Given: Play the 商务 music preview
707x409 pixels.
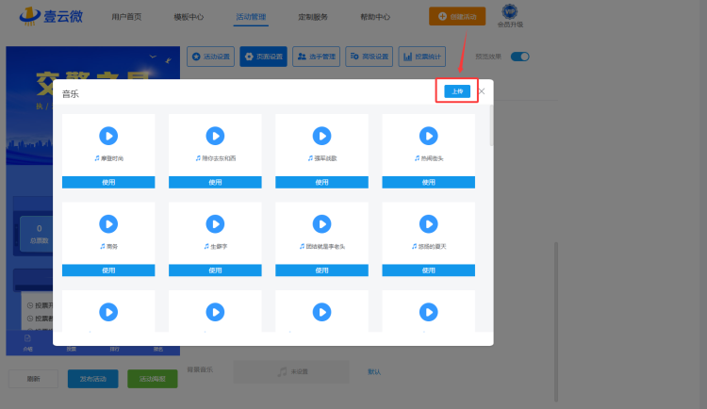Looking at the screenshot, I should coord(108,223).
